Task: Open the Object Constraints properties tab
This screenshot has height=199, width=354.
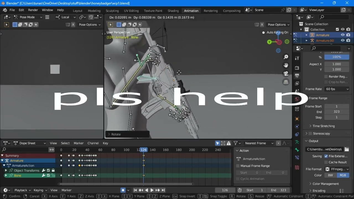Action: tap(297, 134)
